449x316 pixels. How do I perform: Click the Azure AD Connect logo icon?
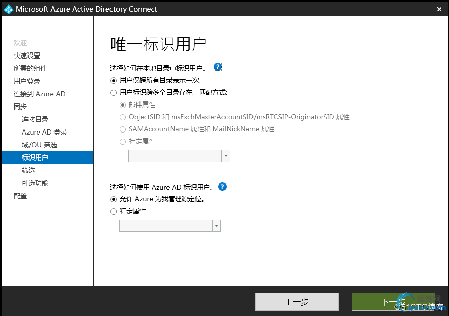click(8, 9)
